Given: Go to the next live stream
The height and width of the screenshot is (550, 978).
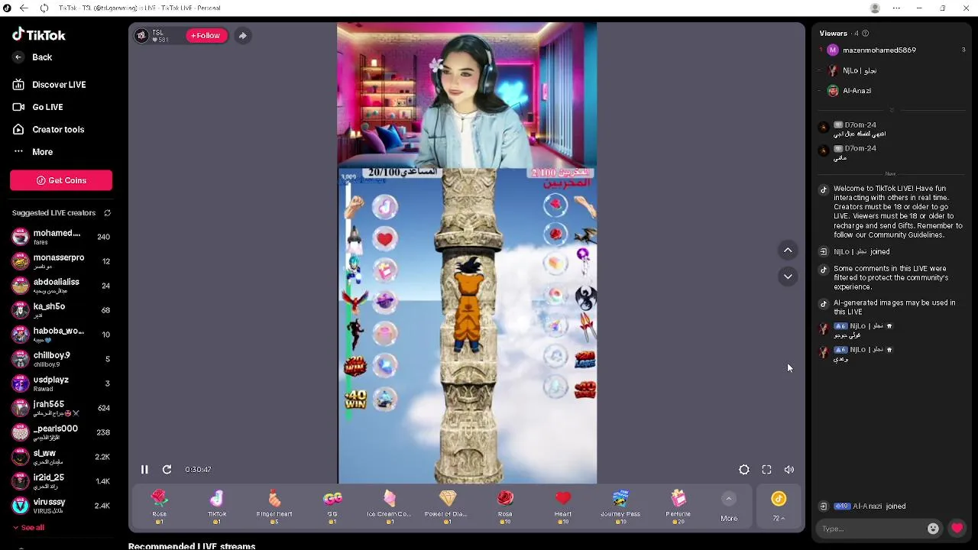Looking at the screenshot, I should tap(788, 277).
